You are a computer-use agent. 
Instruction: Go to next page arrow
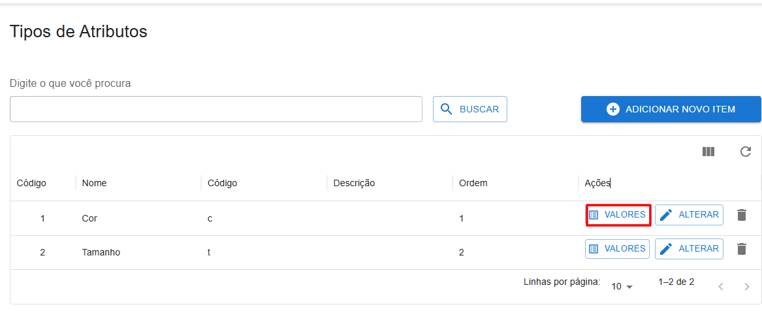747,286
